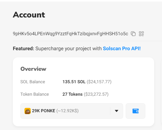Click the 27 Tokens balance value
The width and height of the screenshot is (162, 130).
(72, 94)
